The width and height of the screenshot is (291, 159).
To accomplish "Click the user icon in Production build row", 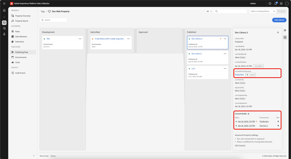I will pos(278,121).
